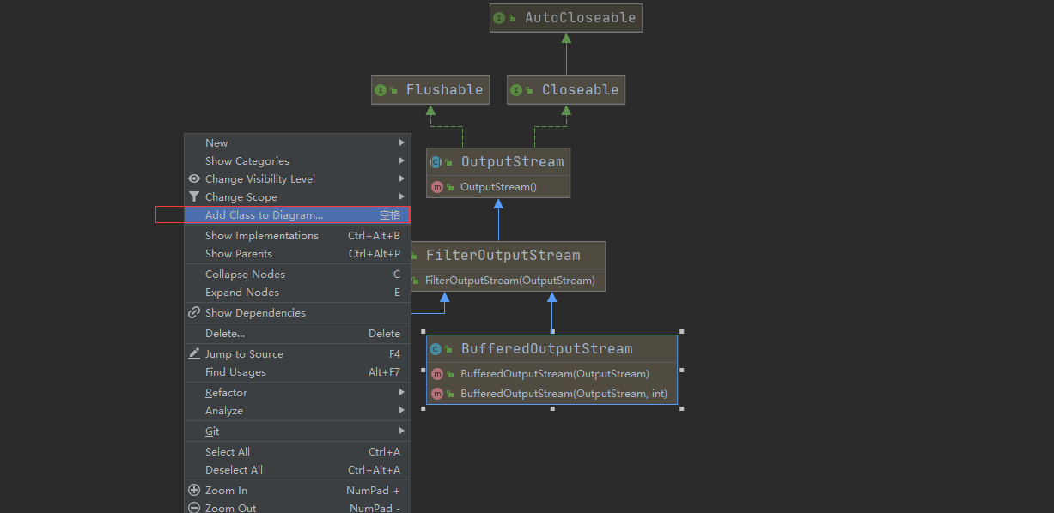Click the green lock icon on OutputStream title
This screenshot has width=1054, height=513.
coord(449,162)
